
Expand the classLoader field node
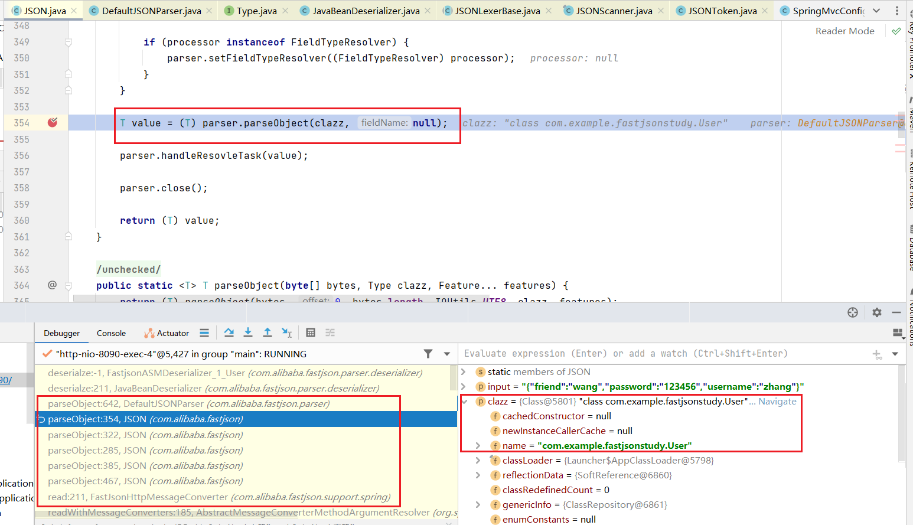pos(478,460)
